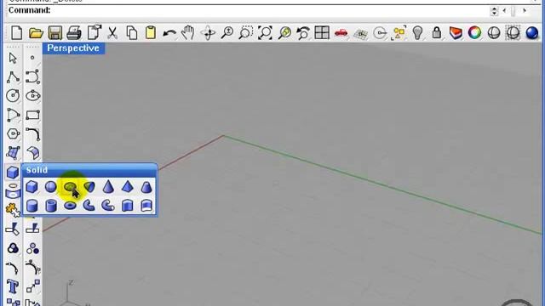
Task: Select the Polygon tool in left sidebar
Action: 13,134
